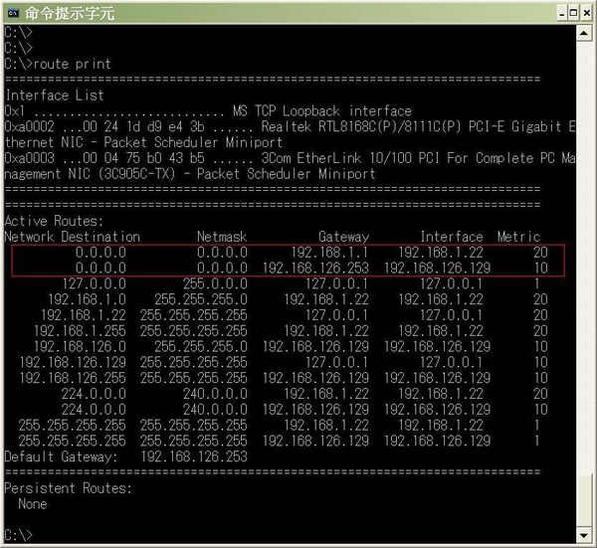
Task: Click the 'Metric' column header
Action: pyautogui.click(x=519, y=237)
